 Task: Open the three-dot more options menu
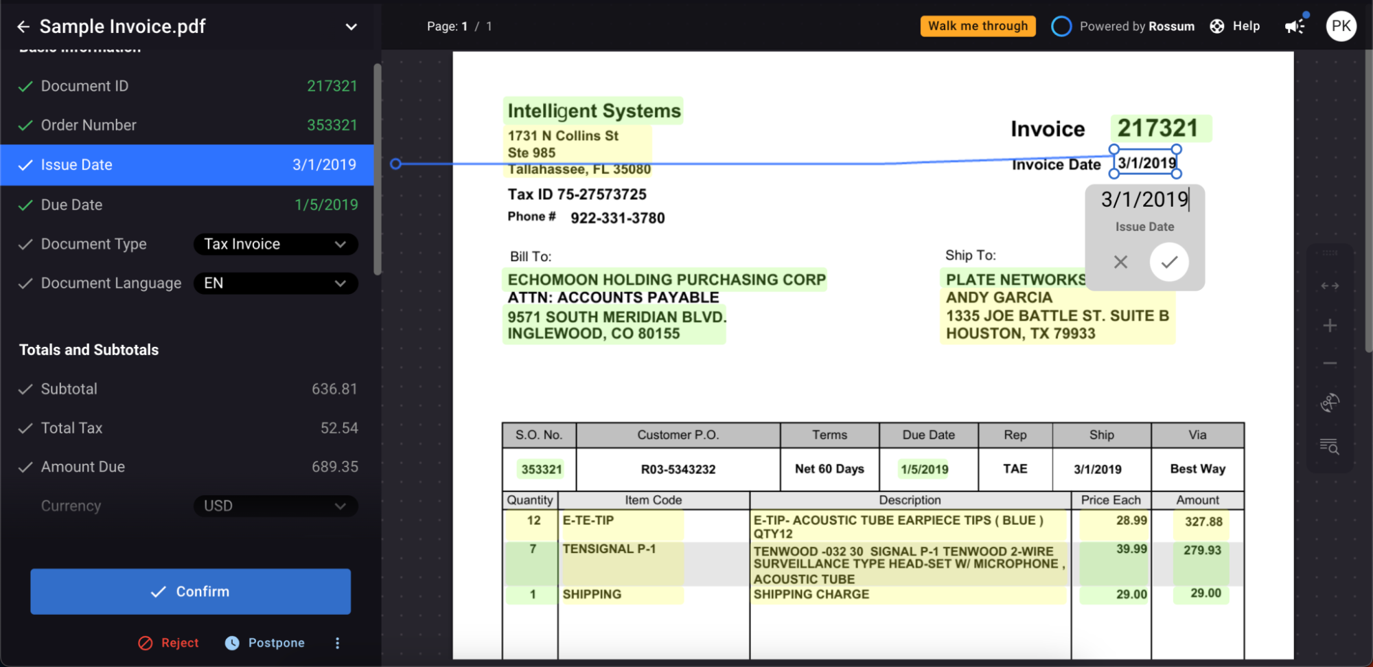point(337,643)
